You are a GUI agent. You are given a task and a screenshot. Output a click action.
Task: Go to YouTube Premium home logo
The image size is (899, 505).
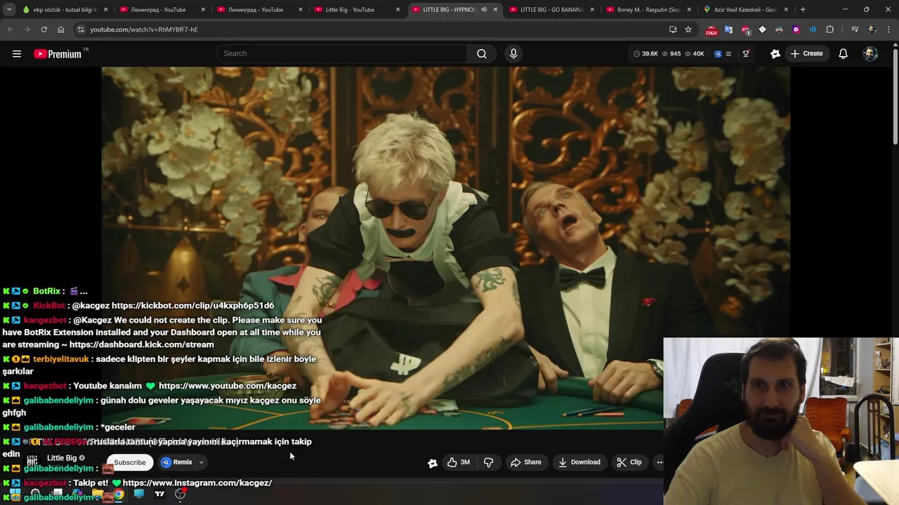[58, 53]
